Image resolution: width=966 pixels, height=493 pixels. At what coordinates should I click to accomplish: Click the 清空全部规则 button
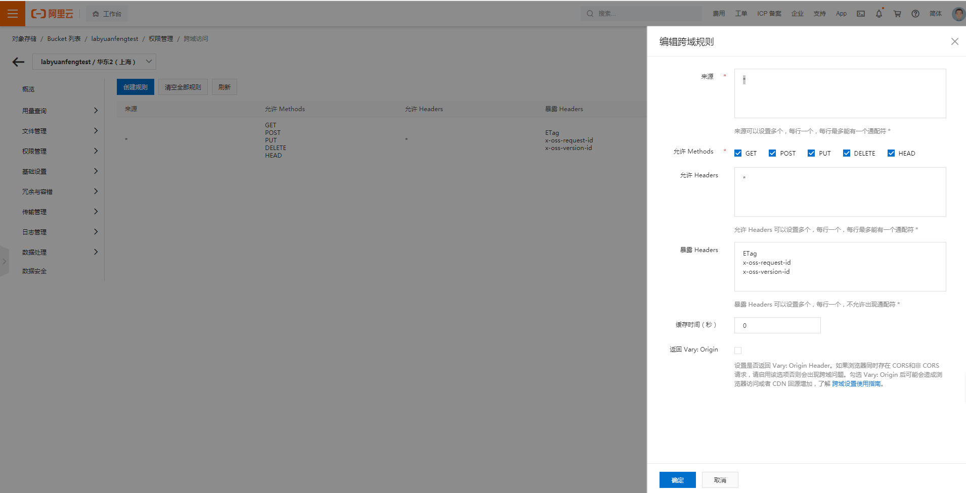point(183,87)
